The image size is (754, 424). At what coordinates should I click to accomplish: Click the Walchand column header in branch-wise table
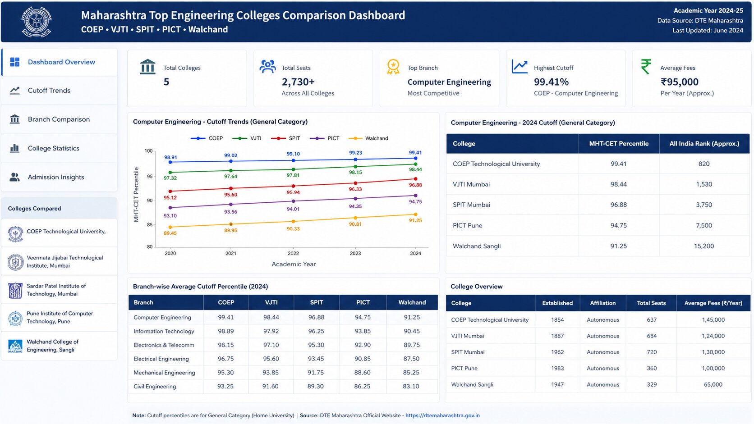pyautogui.click(x=412, y=302)
